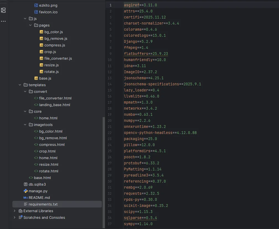Click the External Libraries icon
279x229 pixels.
tap(20, 211)
